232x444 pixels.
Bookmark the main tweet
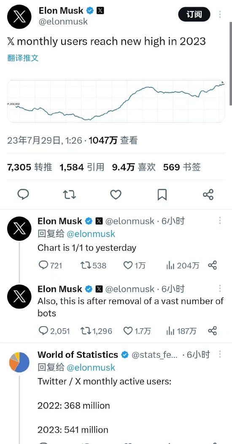point(162,194)
